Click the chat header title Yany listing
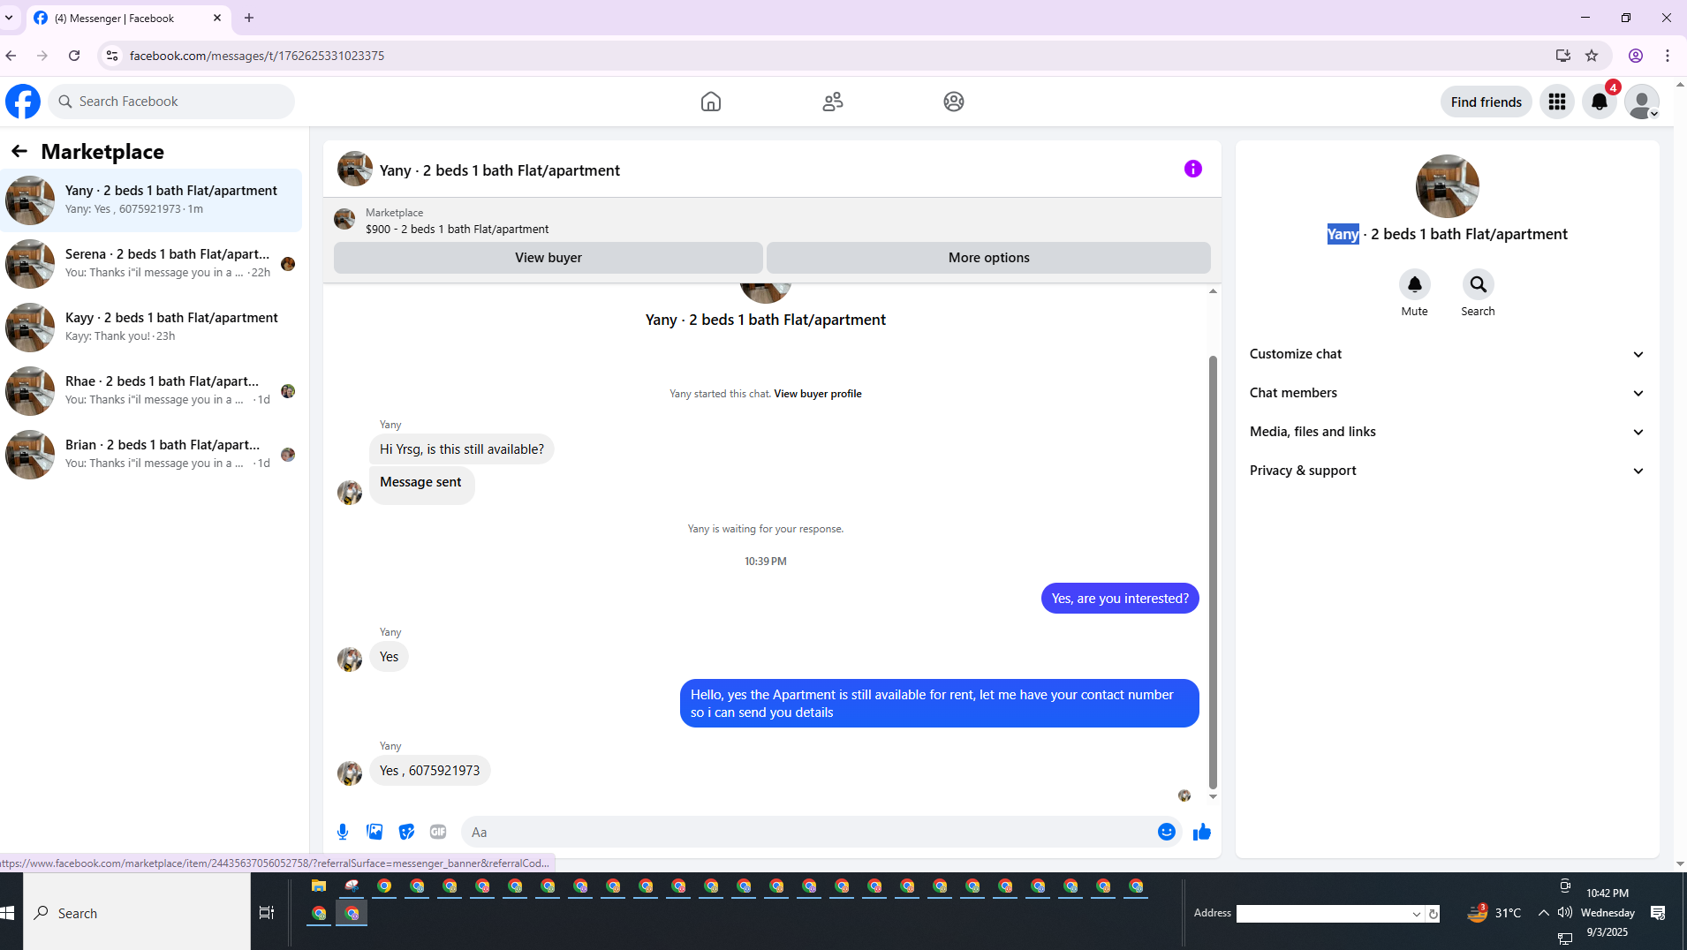1687x950 pixels. coord(500,170)
